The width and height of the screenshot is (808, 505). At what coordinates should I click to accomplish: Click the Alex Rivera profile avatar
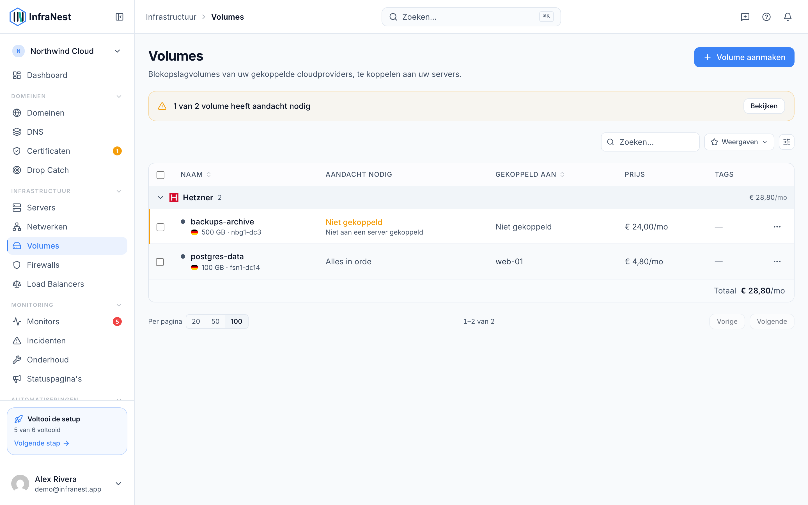tap(20, 484)
